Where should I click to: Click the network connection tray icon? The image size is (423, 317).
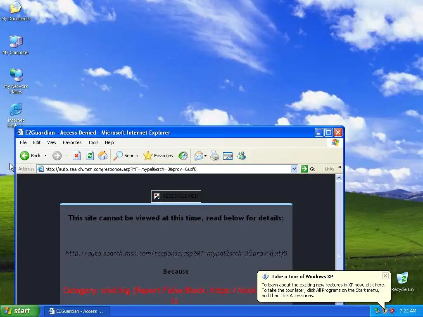[x=377, y=311]
